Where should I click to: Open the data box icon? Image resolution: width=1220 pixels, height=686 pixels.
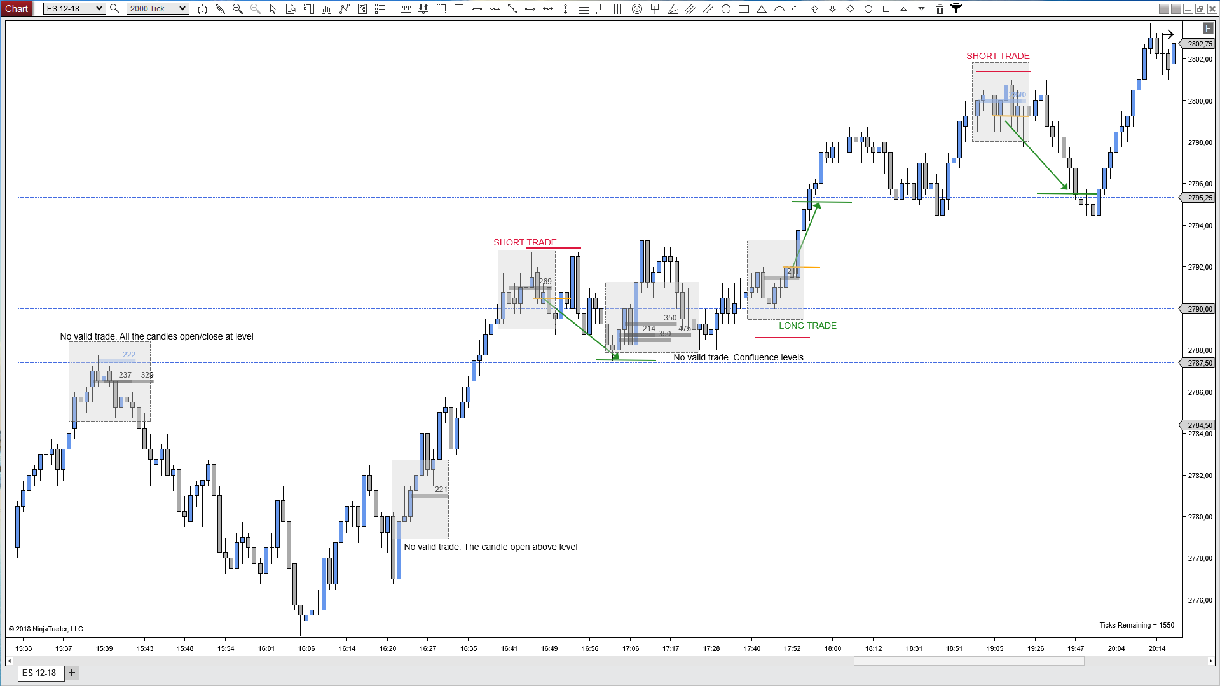click(291, 8)
